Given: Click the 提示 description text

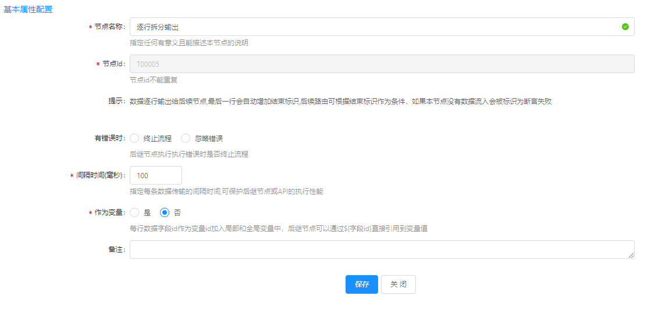Looking at the screenshot, I should click(340, 101).
